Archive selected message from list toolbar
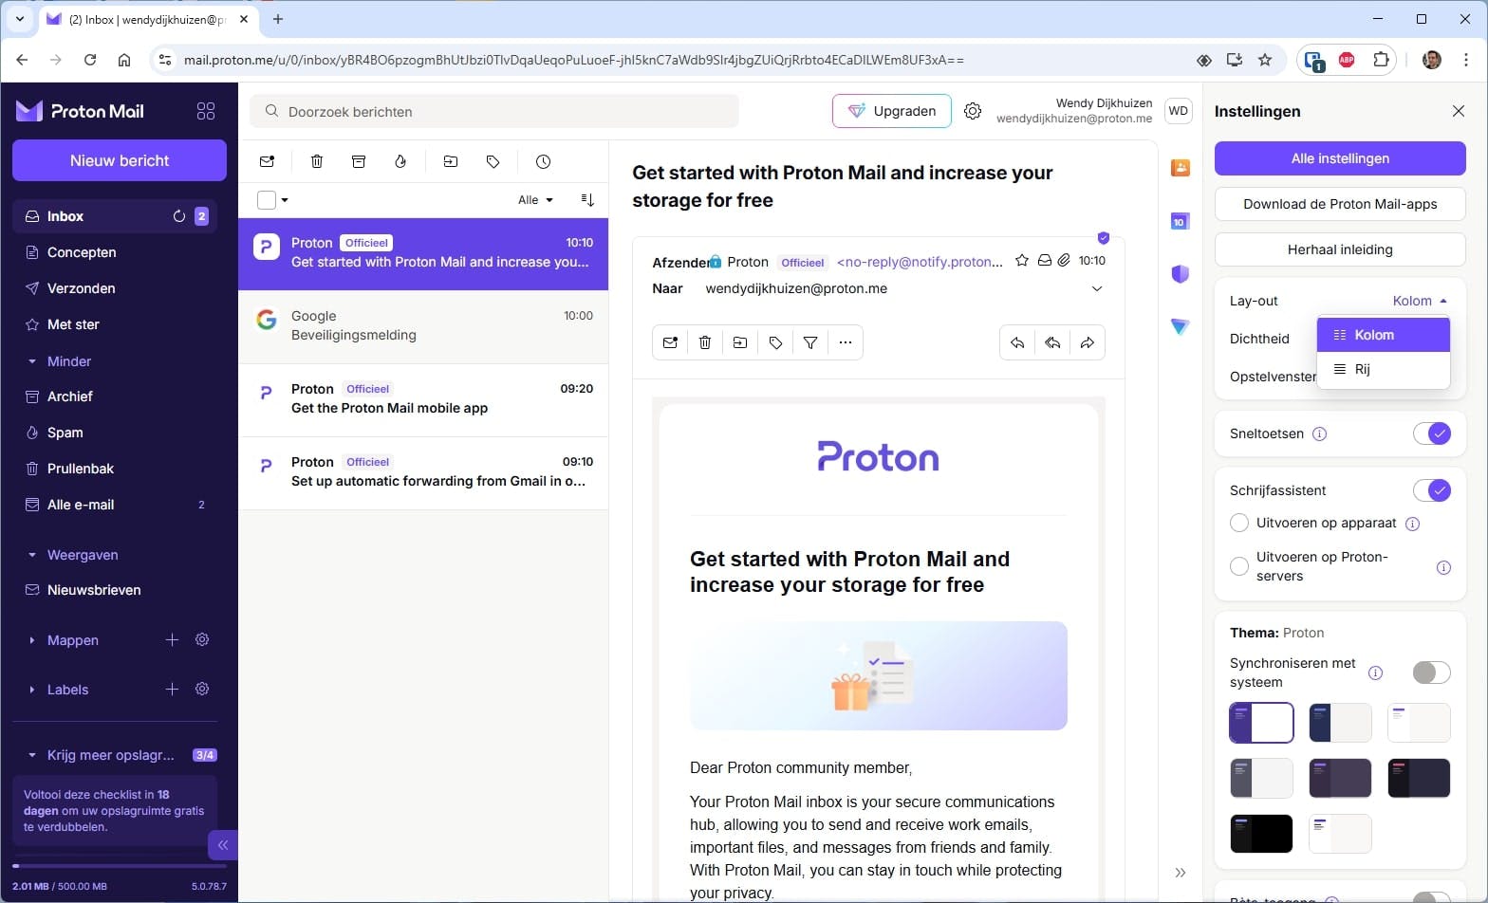 [x=359, y=161]
